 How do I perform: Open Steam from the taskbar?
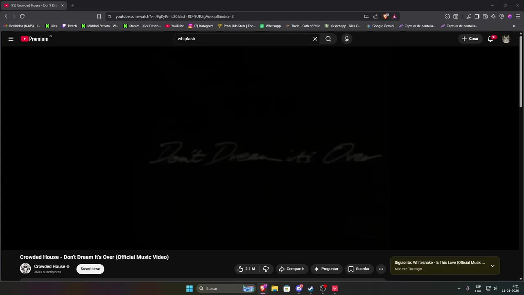[311, 288]
